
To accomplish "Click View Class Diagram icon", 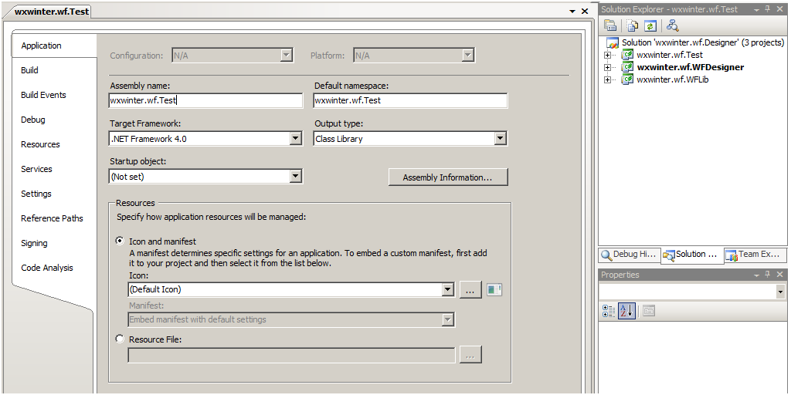I will pyautogui.click(x=673, y=25).
